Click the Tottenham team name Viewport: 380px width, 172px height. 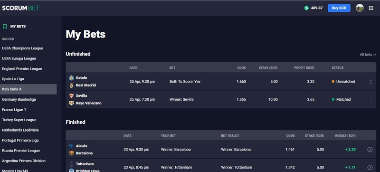[85, 164]
